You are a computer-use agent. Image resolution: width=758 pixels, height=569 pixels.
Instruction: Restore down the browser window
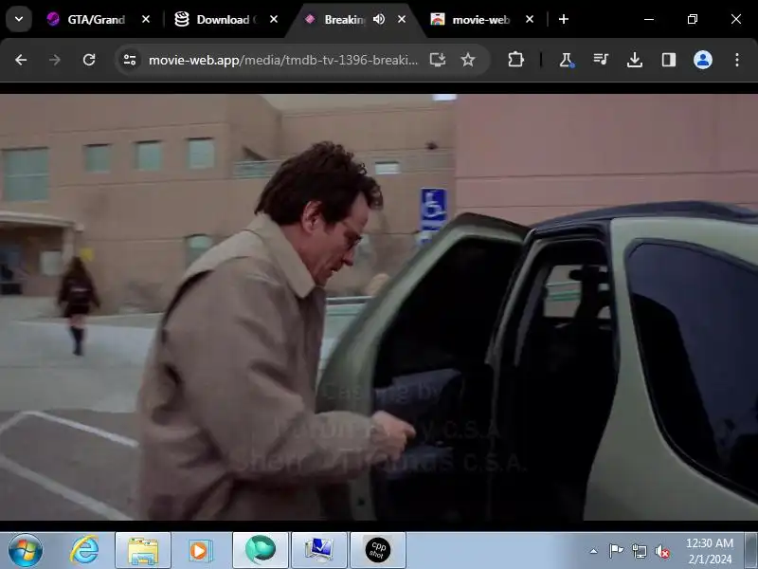[693, 19]
